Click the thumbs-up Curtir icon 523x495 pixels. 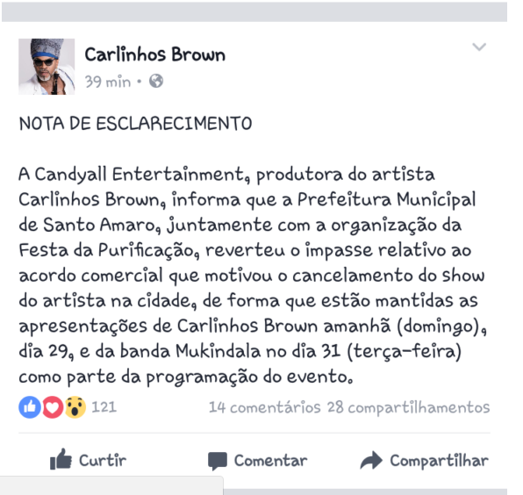tap(61, 460)
